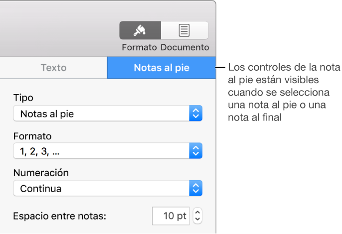Click the Formato label under the toolbar button
The image size is (342, 234).
(139, 47)
